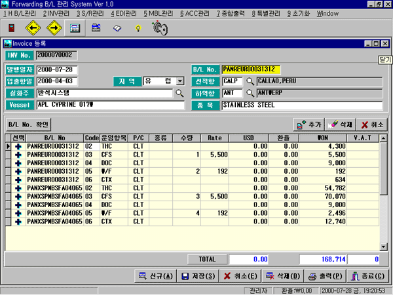The width and height of the screenshot is (393, 295).
Task: Click WON value 70,070 cell
Action: [323, 197]
